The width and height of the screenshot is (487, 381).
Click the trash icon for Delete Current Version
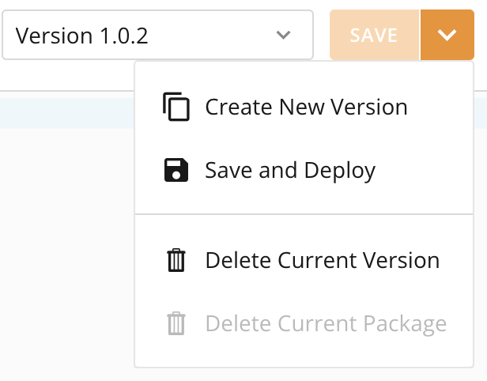point(176,260)
